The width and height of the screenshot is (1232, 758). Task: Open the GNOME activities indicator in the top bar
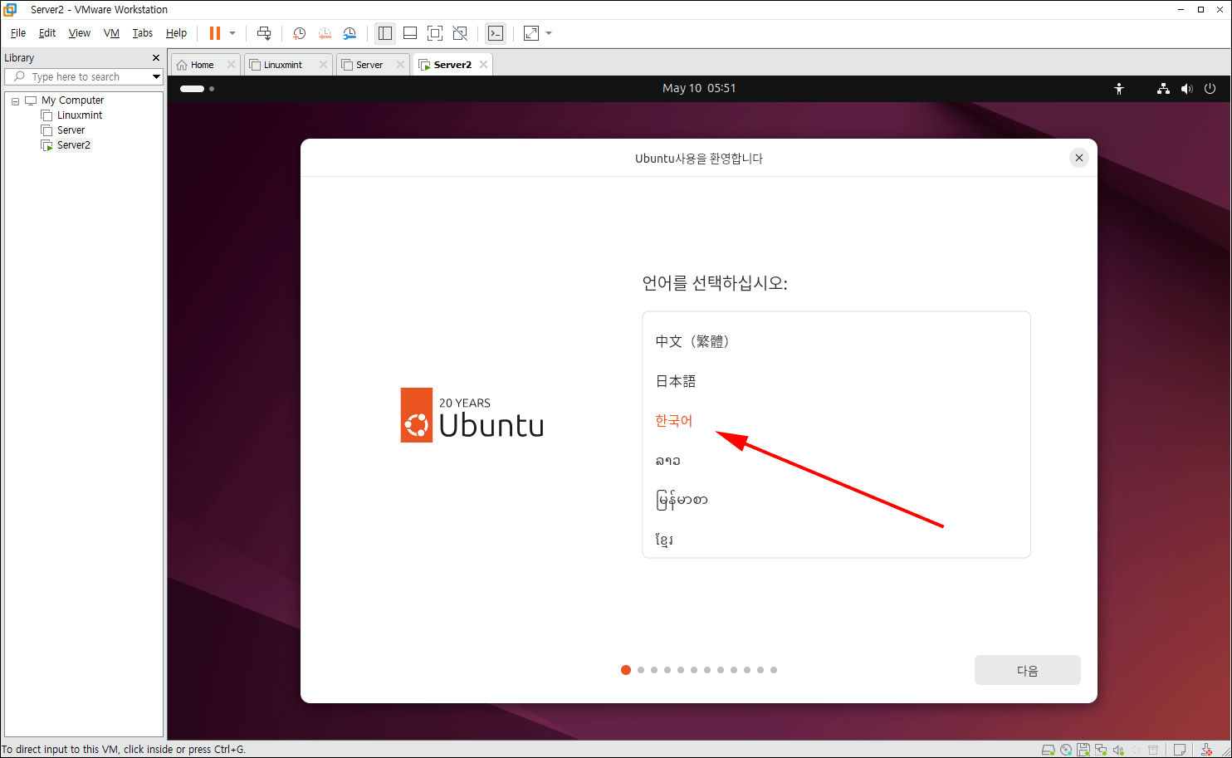(x=197, y=89)
